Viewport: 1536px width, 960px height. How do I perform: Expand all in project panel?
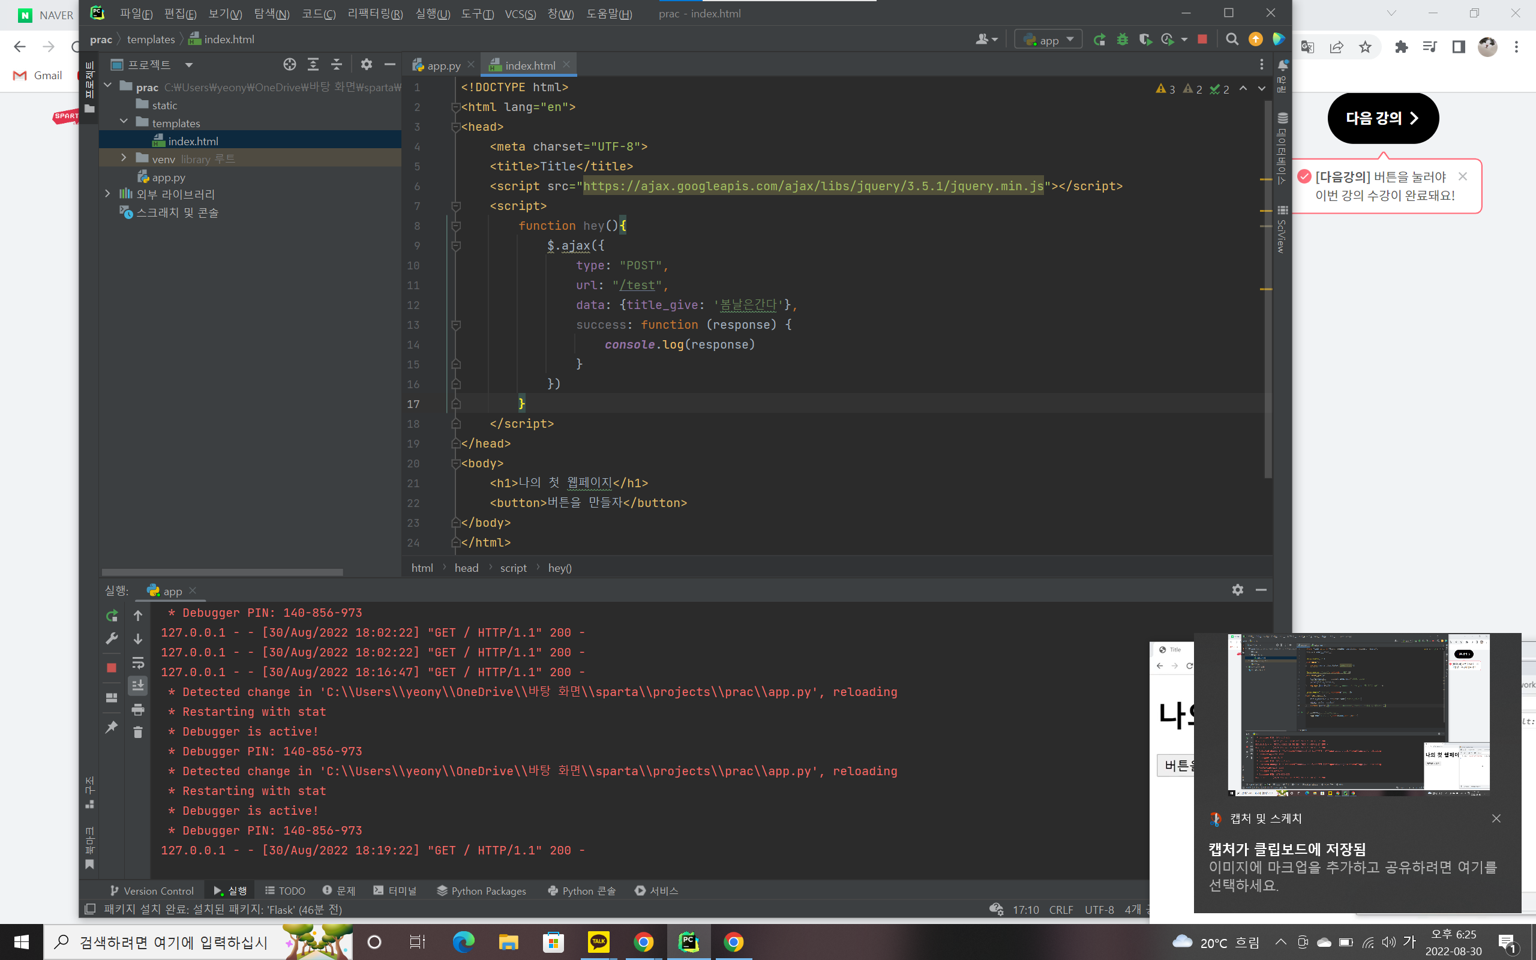tap(313, 64)
